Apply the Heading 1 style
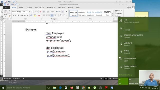Image resolution: width=160 pixels, height=90 pixels. [90, 13]
